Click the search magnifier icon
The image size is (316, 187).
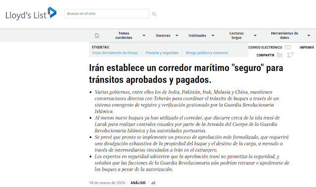click(154, 14)
